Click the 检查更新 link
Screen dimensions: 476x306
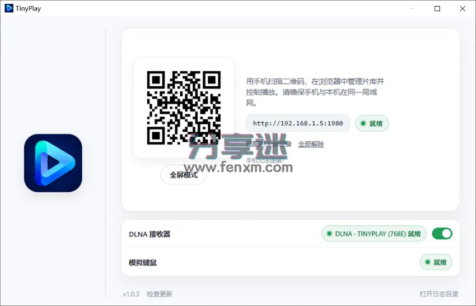(160, 294)
